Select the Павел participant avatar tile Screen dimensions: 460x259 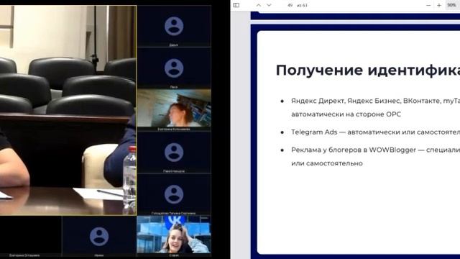tap(174, 153)
